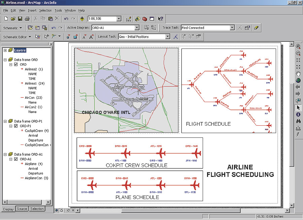Screen dimensions: 303x220
Task: Click the Print icon
Action: pyautogui.click(x=27, y=19)
